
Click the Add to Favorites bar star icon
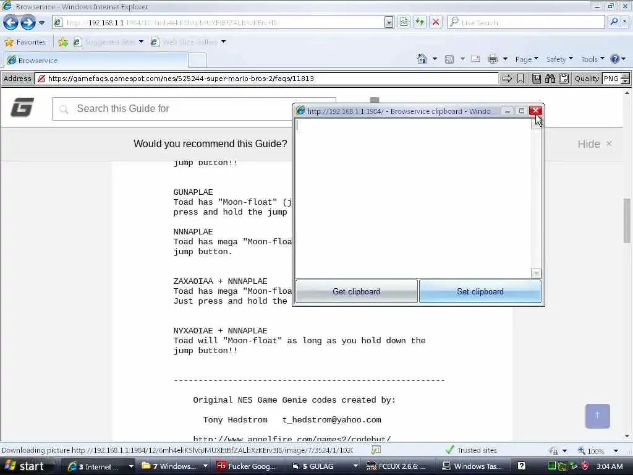point(63,42)
